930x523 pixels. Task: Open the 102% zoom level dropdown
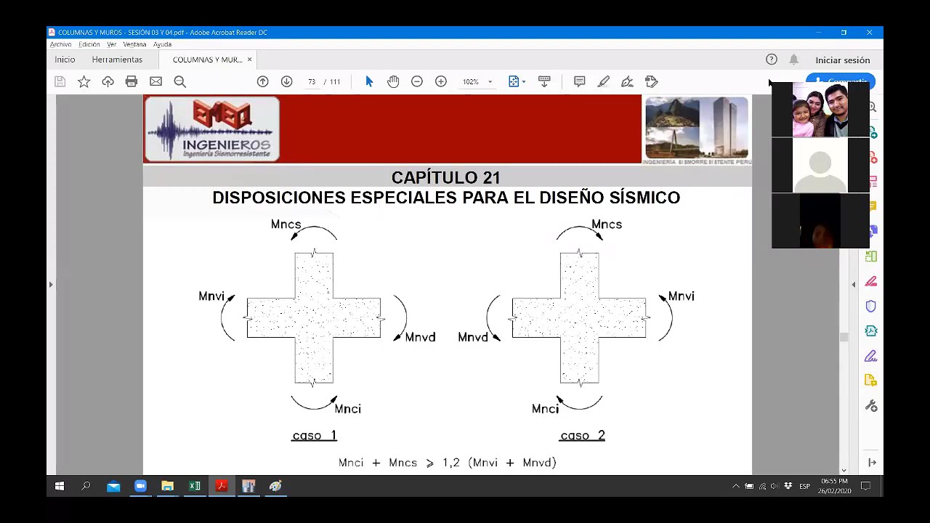pos(477,81)
